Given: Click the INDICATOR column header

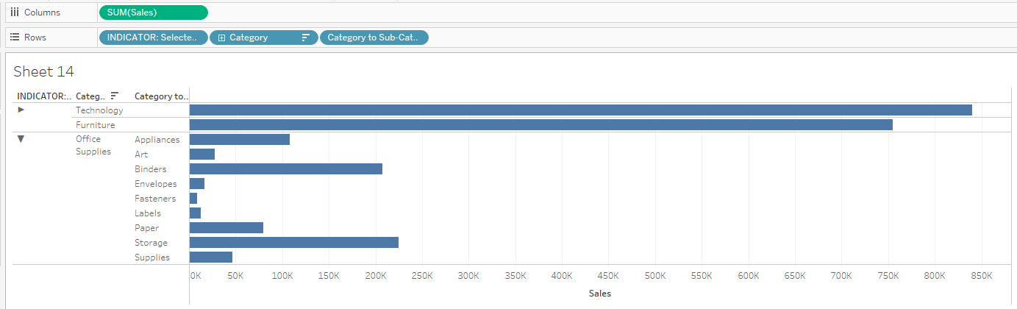Looking at the screenshot, I should [x=43, y=96].
